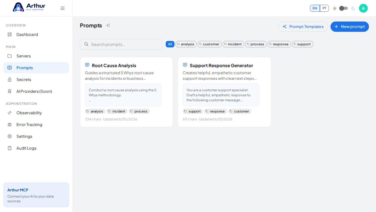Click the Arthur MCP Adapter logo
376x212 pixels.
click(x=29, y=7)
